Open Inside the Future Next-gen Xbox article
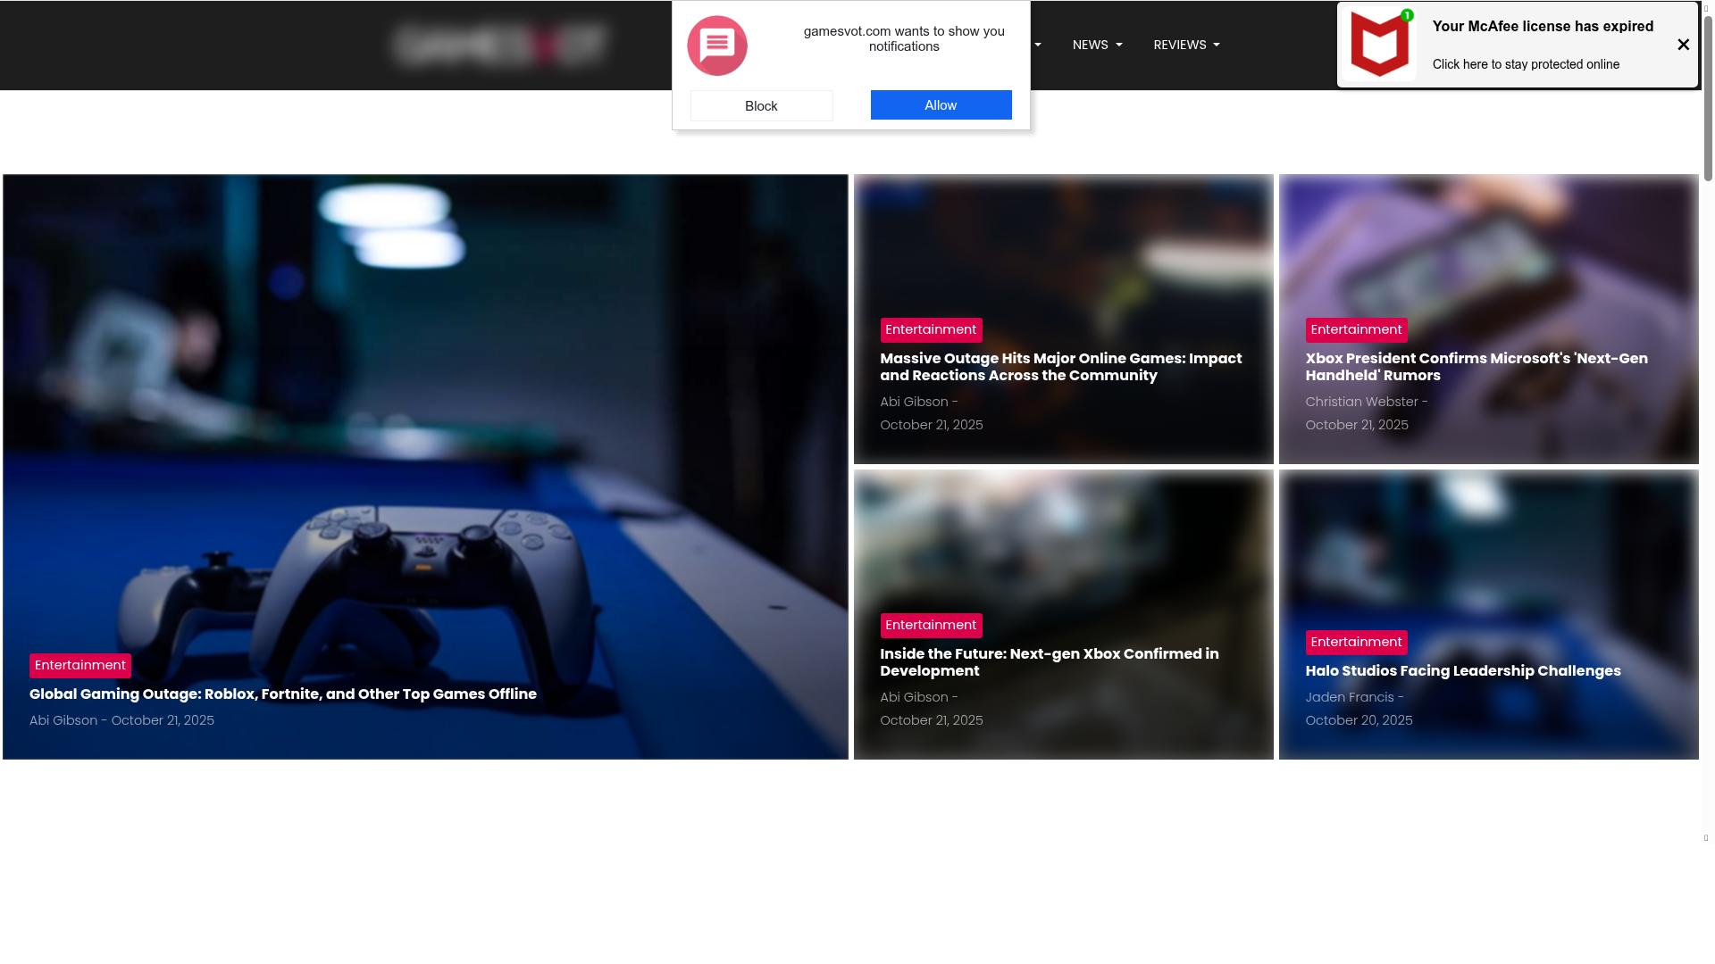 coord(1049,662)
